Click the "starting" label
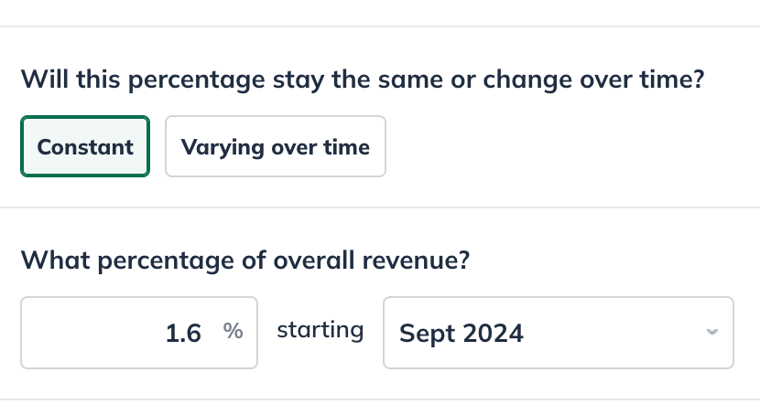760x415 pixels. [320, 330]
